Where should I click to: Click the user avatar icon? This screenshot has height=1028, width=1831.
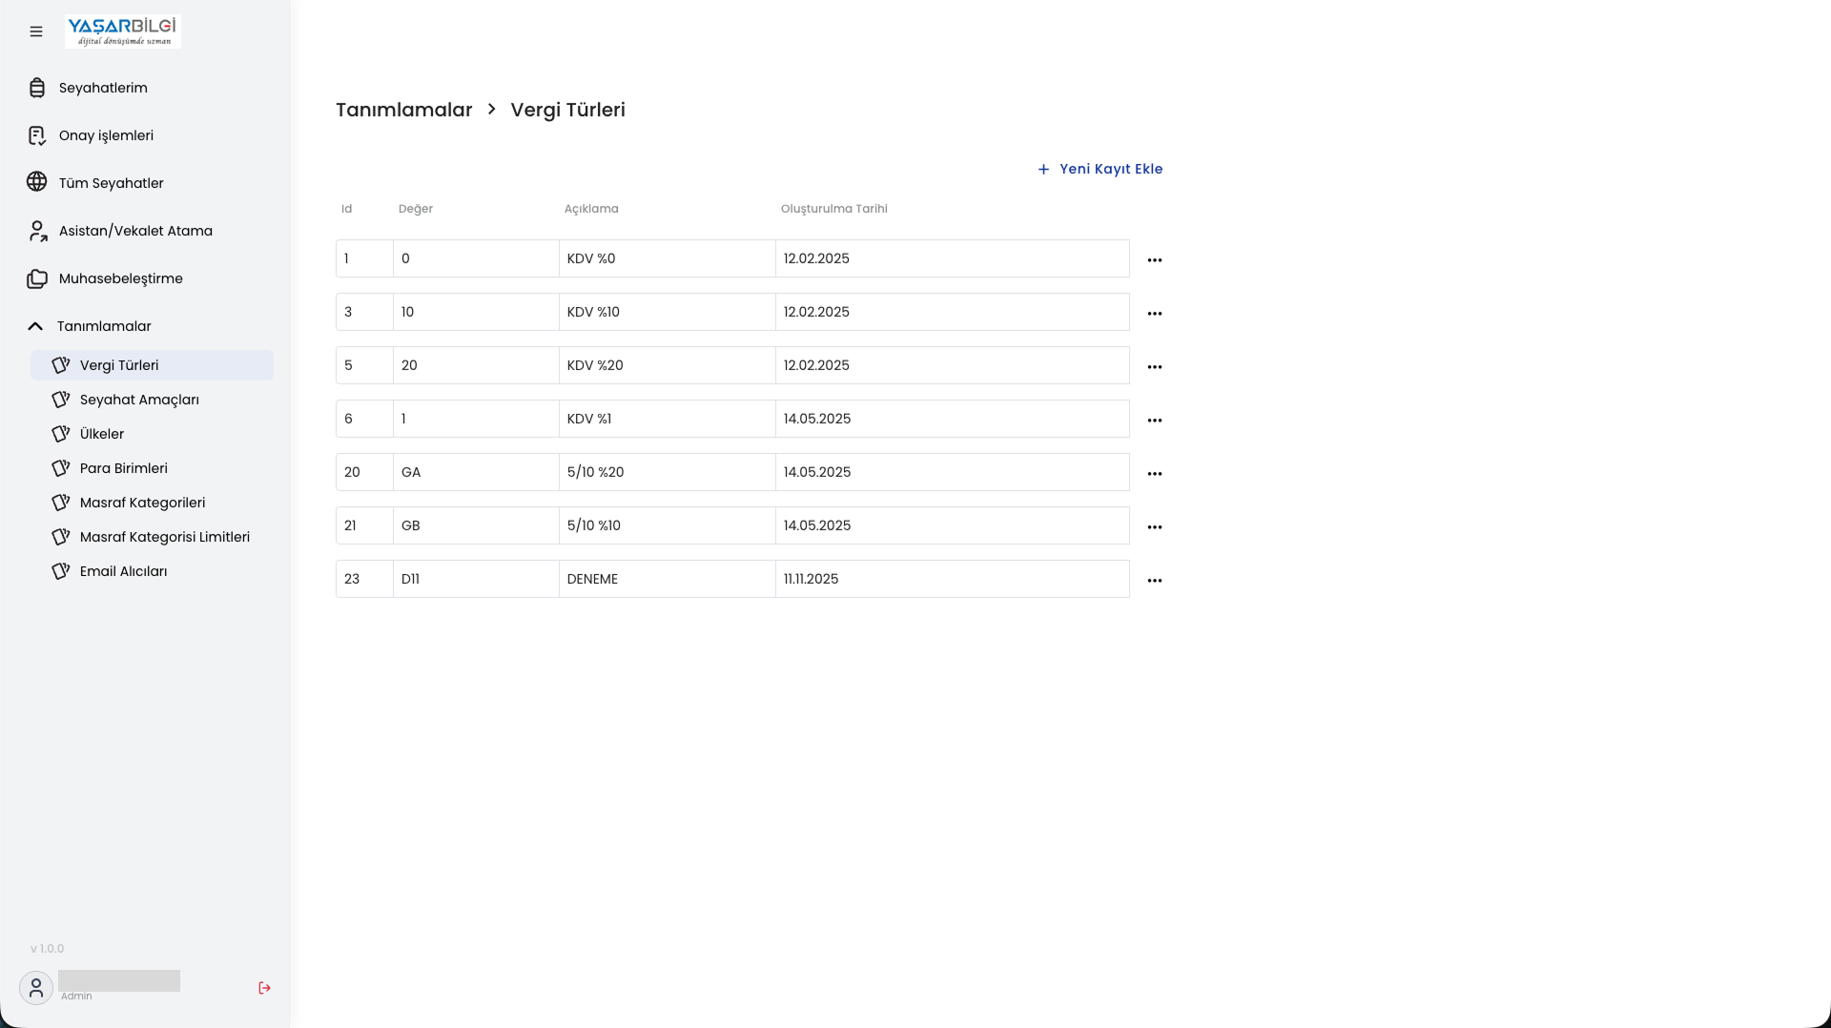point(36,988)
